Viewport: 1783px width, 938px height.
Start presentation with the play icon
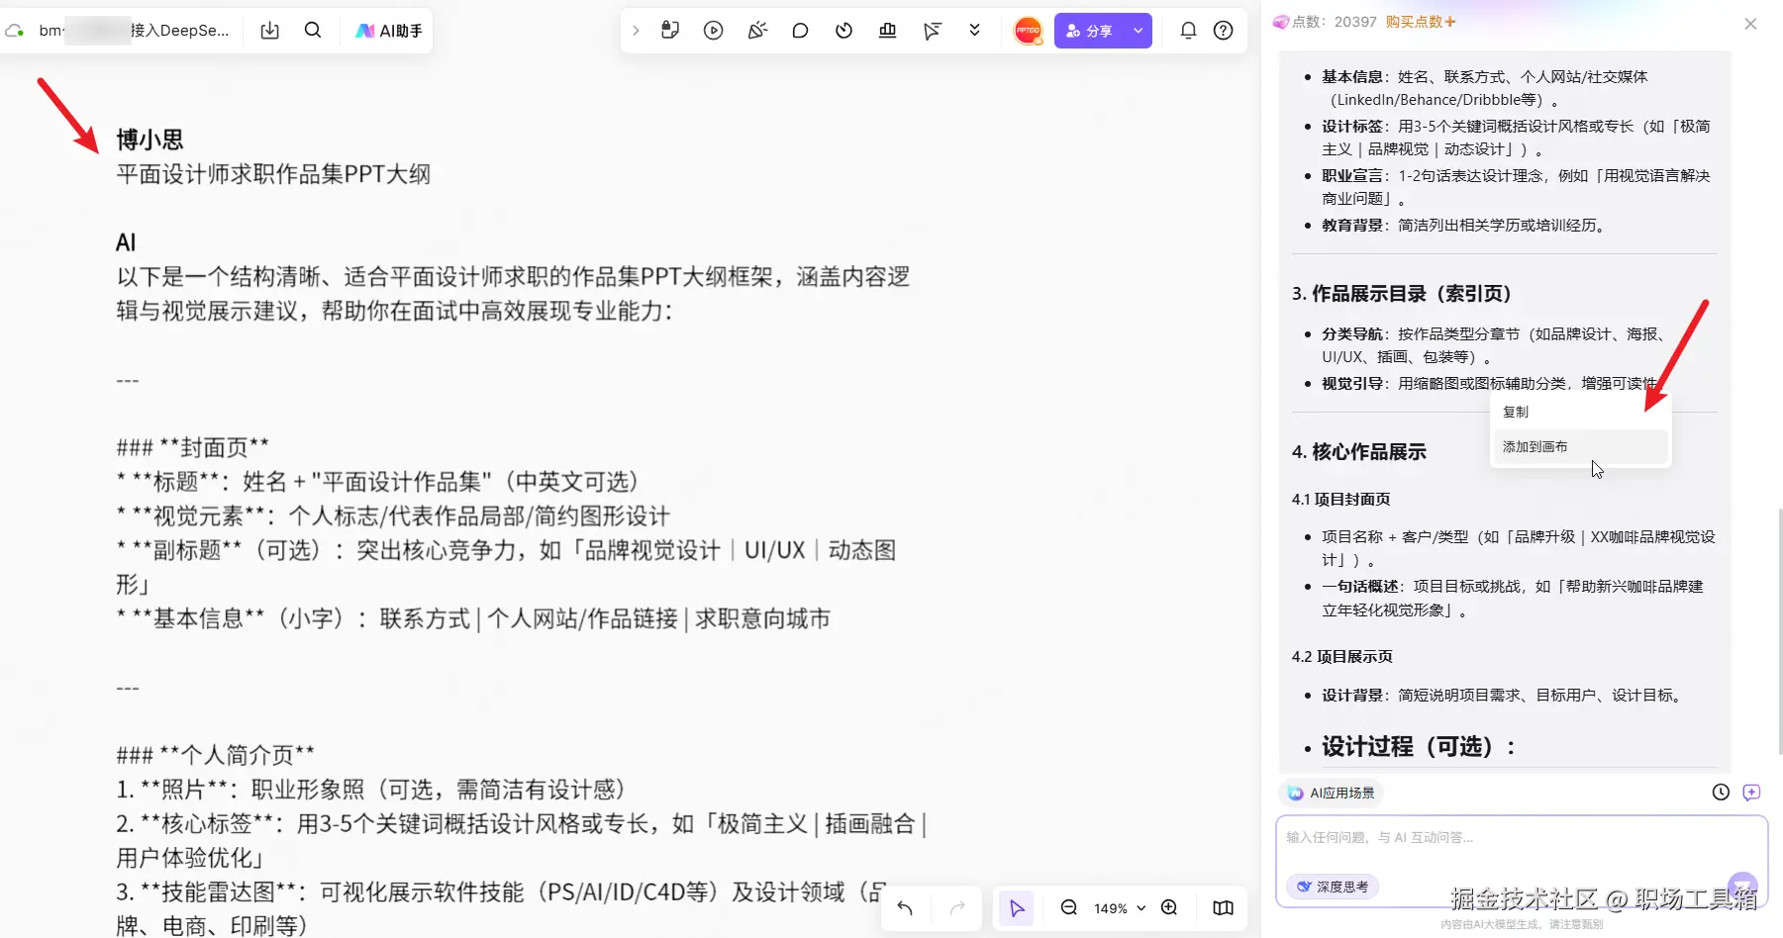point(713,31)
